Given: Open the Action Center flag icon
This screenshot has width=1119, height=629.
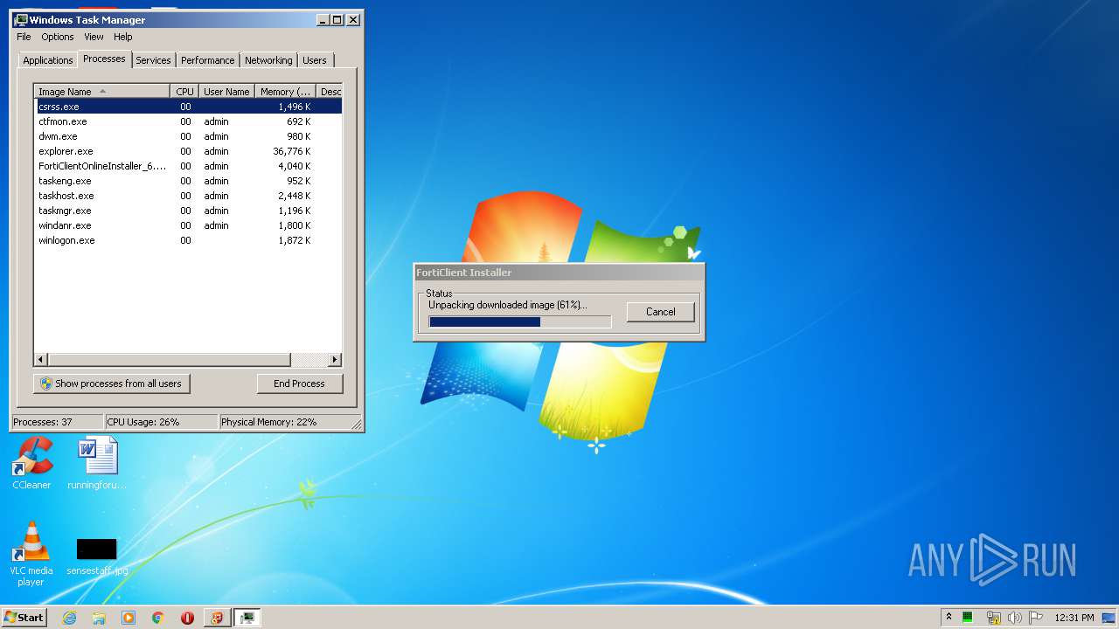Looking at the screenshot, I should [1036, 618].
